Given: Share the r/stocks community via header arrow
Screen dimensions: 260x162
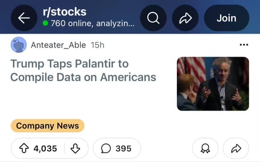Looking at the screenshot, I should tap(185, 18).
